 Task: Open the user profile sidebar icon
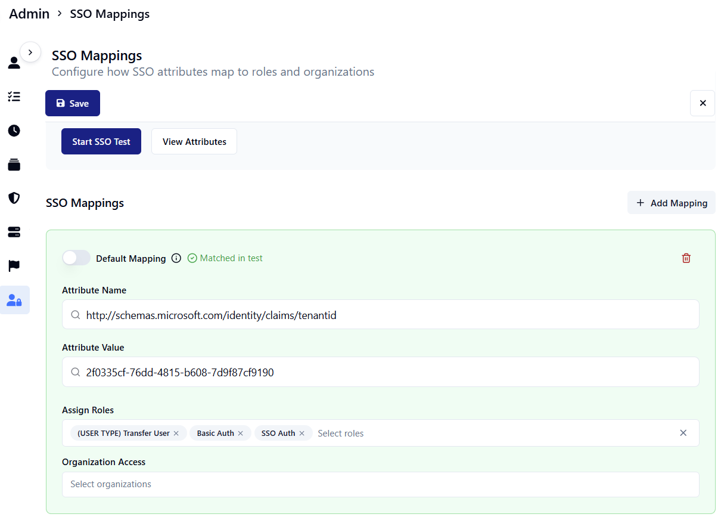click(14, 63)
